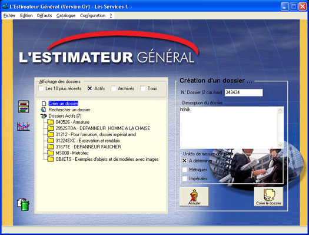Enable Les 10 plus récents checkbox

41,88
